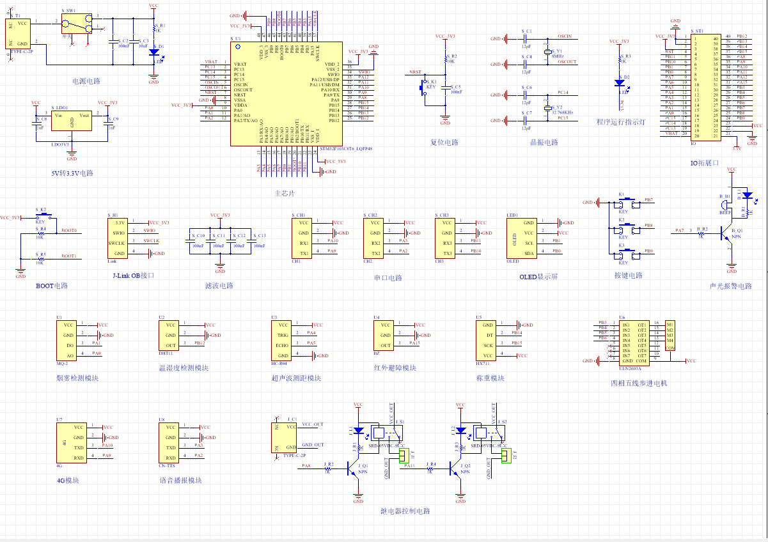
Task: Click the 'OLED显示屏' title label
Action: pos(538,277)
